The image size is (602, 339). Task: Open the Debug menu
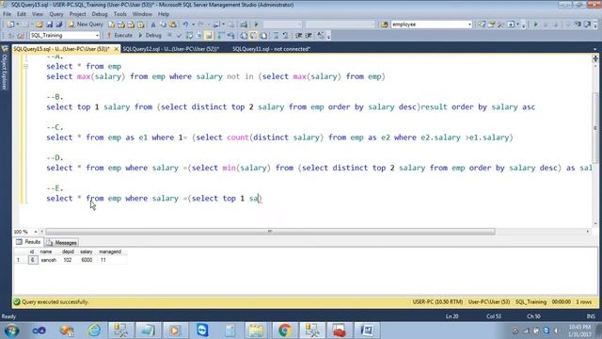point(100,14)
